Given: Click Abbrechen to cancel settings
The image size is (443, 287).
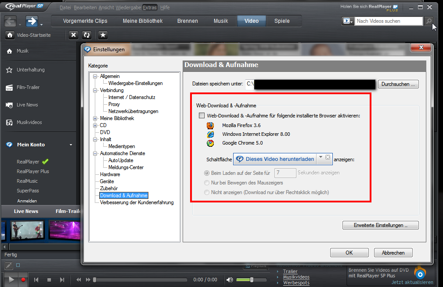Looking at the screenshot, I should coord(393,253).
